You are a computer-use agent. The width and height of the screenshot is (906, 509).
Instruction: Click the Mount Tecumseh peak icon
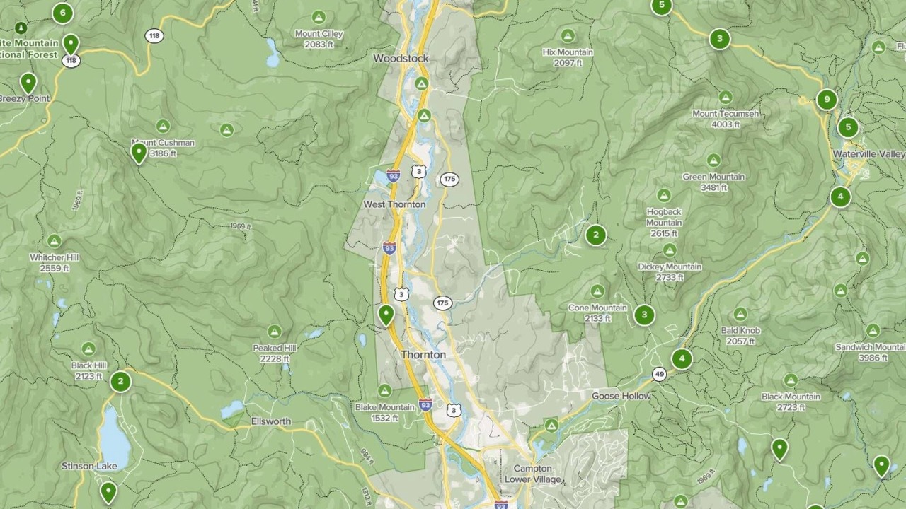click(726, 98)
